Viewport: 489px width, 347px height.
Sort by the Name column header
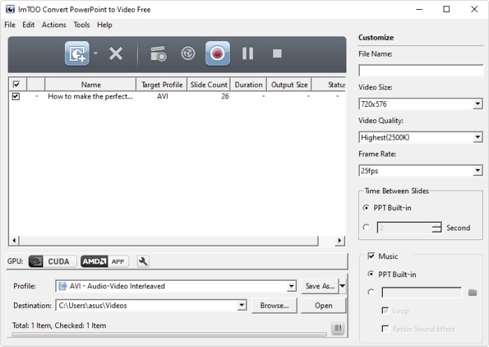(91, 84)
